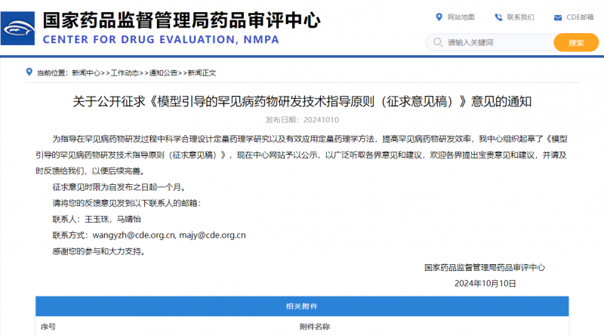Focus the 请输入关键词 search field

tap(495, 42)
